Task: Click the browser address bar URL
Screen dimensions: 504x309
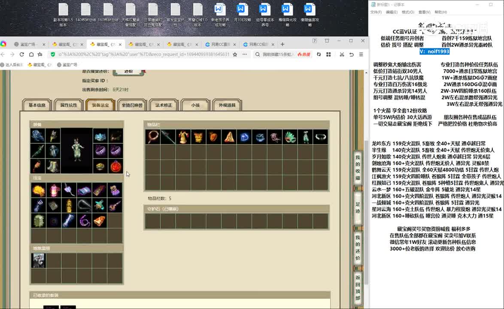Action: tap(144, 55)
